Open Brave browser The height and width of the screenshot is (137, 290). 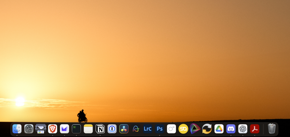52,129
